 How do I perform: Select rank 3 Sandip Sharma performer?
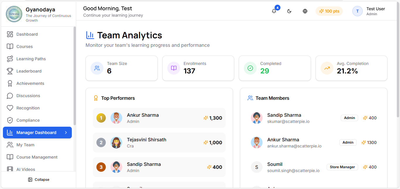[159, 167]
